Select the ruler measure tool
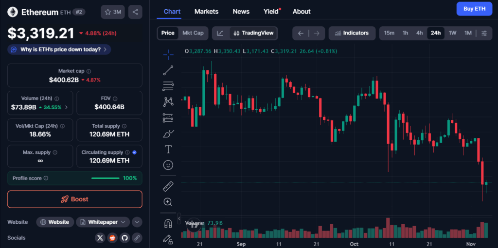The height and width of the screenshot is (248, 498). click(168, 186)
